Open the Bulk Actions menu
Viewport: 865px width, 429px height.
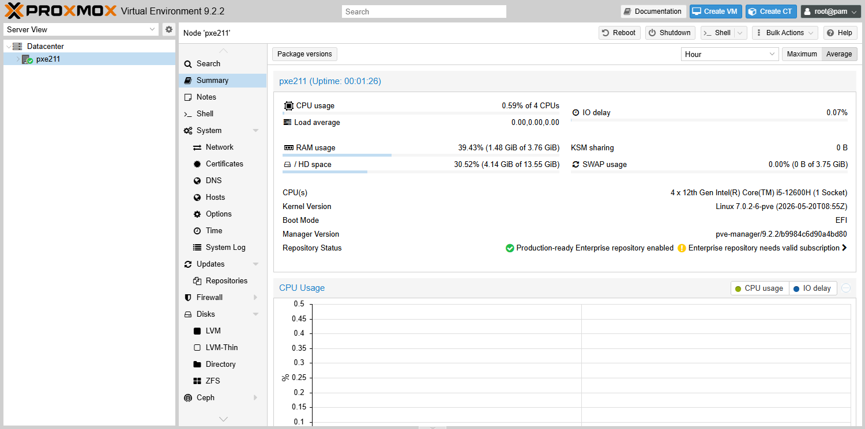785,33
